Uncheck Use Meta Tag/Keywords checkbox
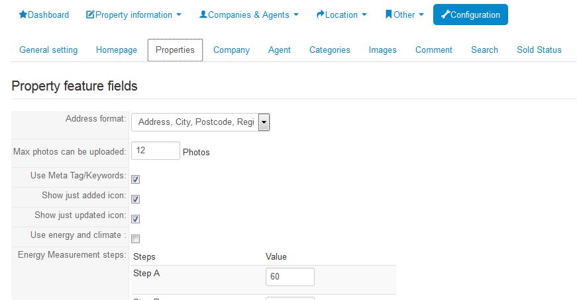 135,179
